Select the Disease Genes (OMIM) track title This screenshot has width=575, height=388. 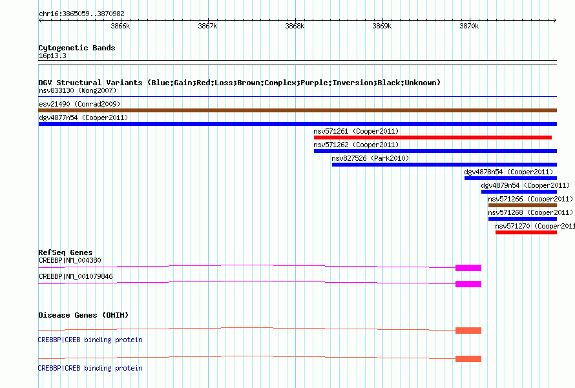83,315
